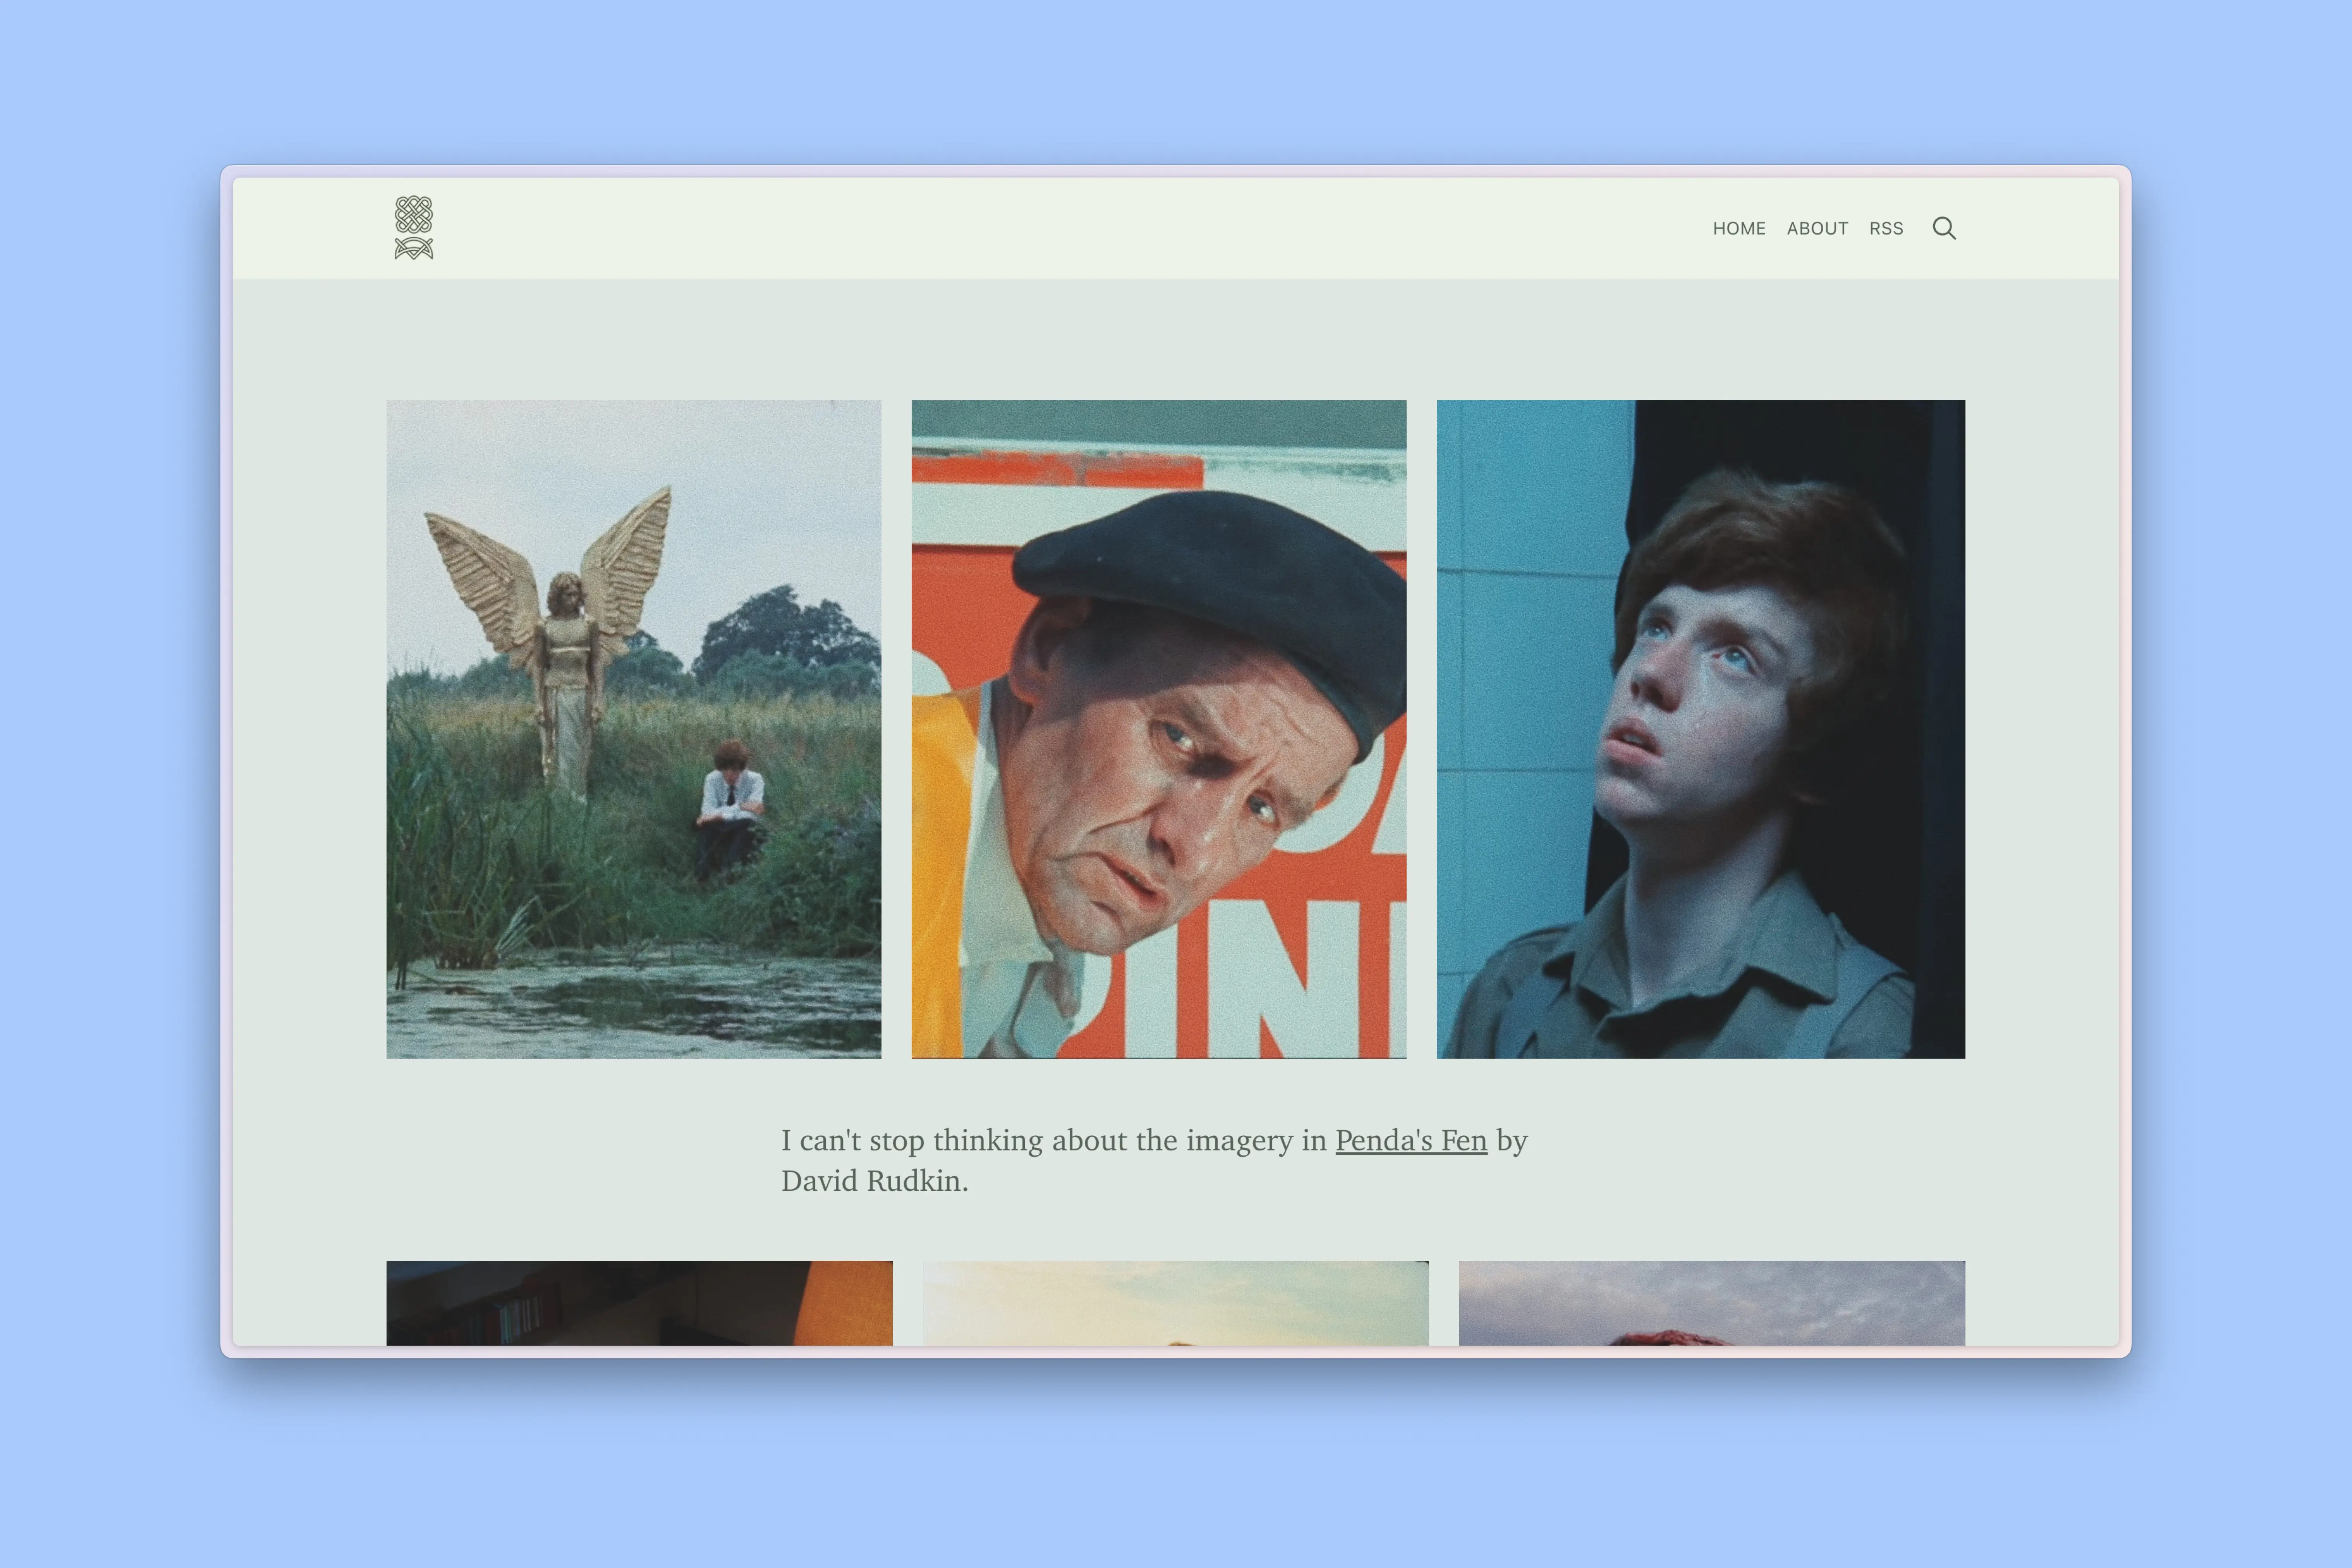This screenshot has width=2352, height=1568.
Task: Open the ABOUT page
Action: 1817,228
